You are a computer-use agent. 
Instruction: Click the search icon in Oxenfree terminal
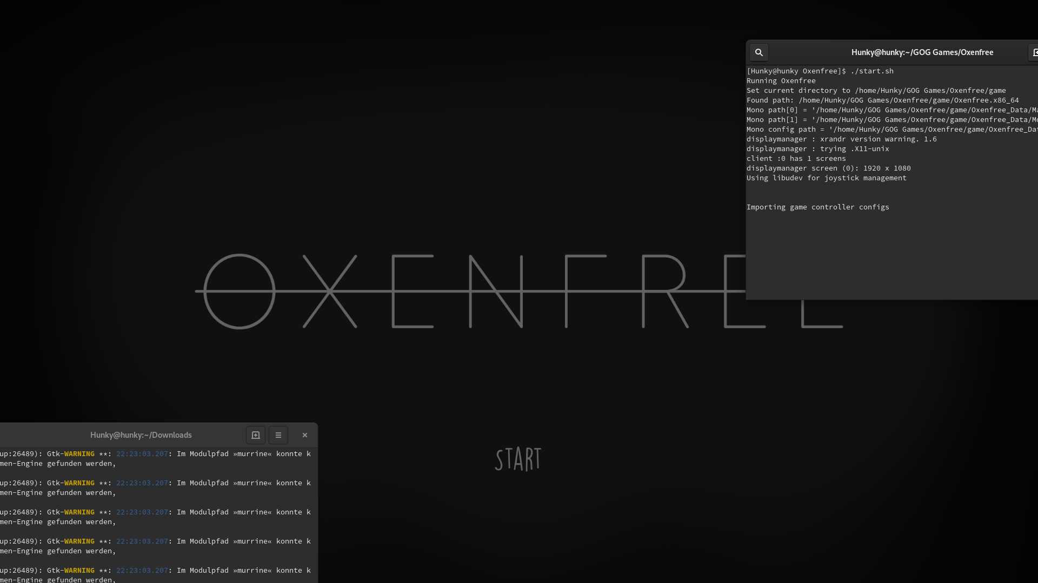tap(758, 52)
